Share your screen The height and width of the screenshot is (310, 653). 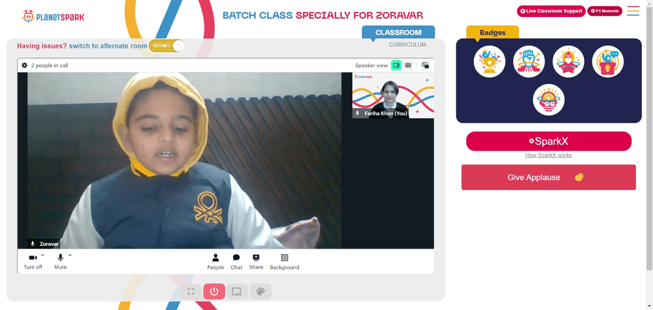point(256,262)
